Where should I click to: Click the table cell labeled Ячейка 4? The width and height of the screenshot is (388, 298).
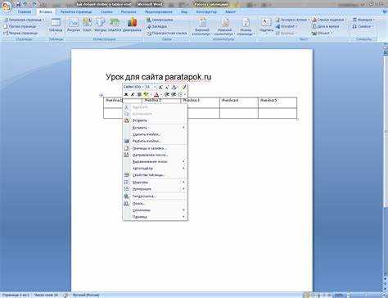[x=239, y=102]
